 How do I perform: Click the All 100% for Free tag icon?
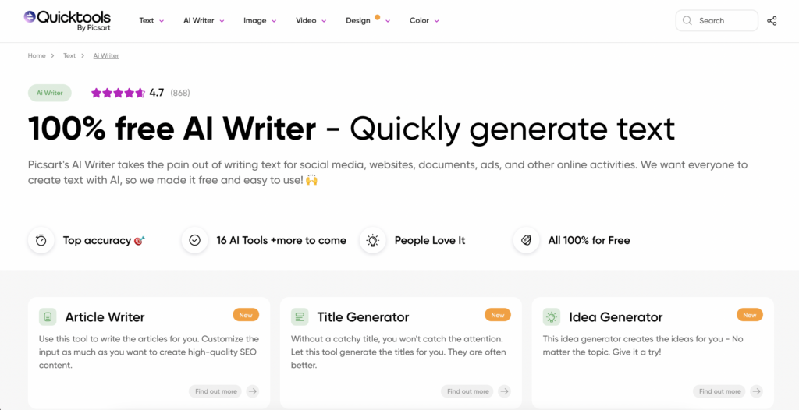[x=527, y=240]
